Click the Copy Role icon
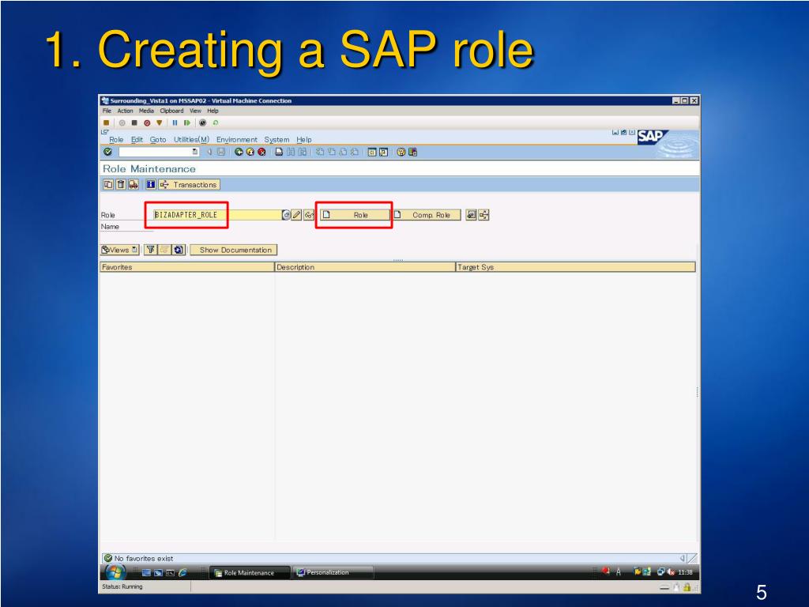The image size is (809, 607). [x=108, y=184]
